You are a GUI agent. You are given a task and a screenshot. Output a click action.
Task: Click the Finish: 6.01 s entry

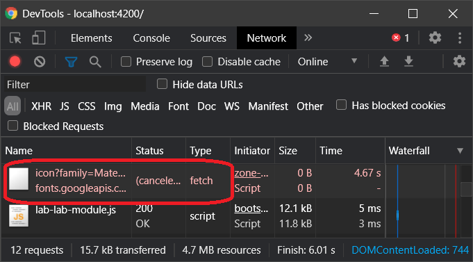click(306, 250)
